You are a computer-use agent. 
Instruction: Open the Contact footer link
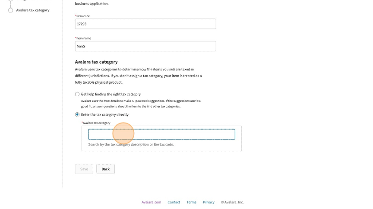coord(174,202)
